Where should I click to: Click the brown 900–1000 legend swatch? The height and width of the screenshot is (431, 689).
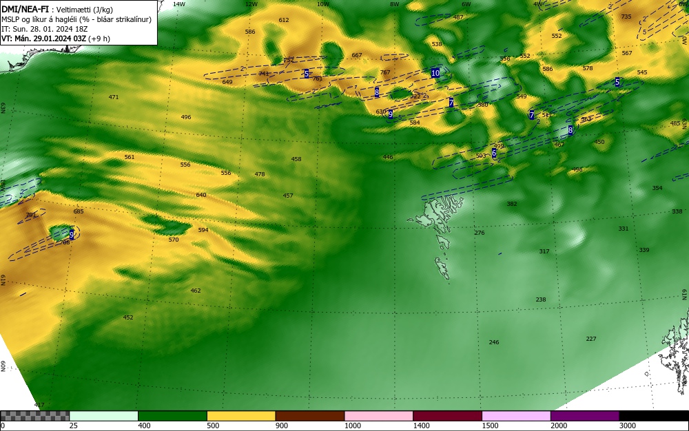point(310,416)
